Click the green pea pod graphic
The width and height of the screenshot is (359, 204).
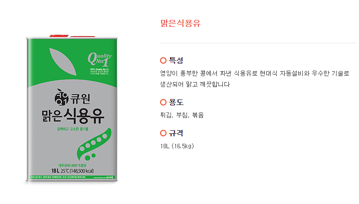[x=94, y=144]
